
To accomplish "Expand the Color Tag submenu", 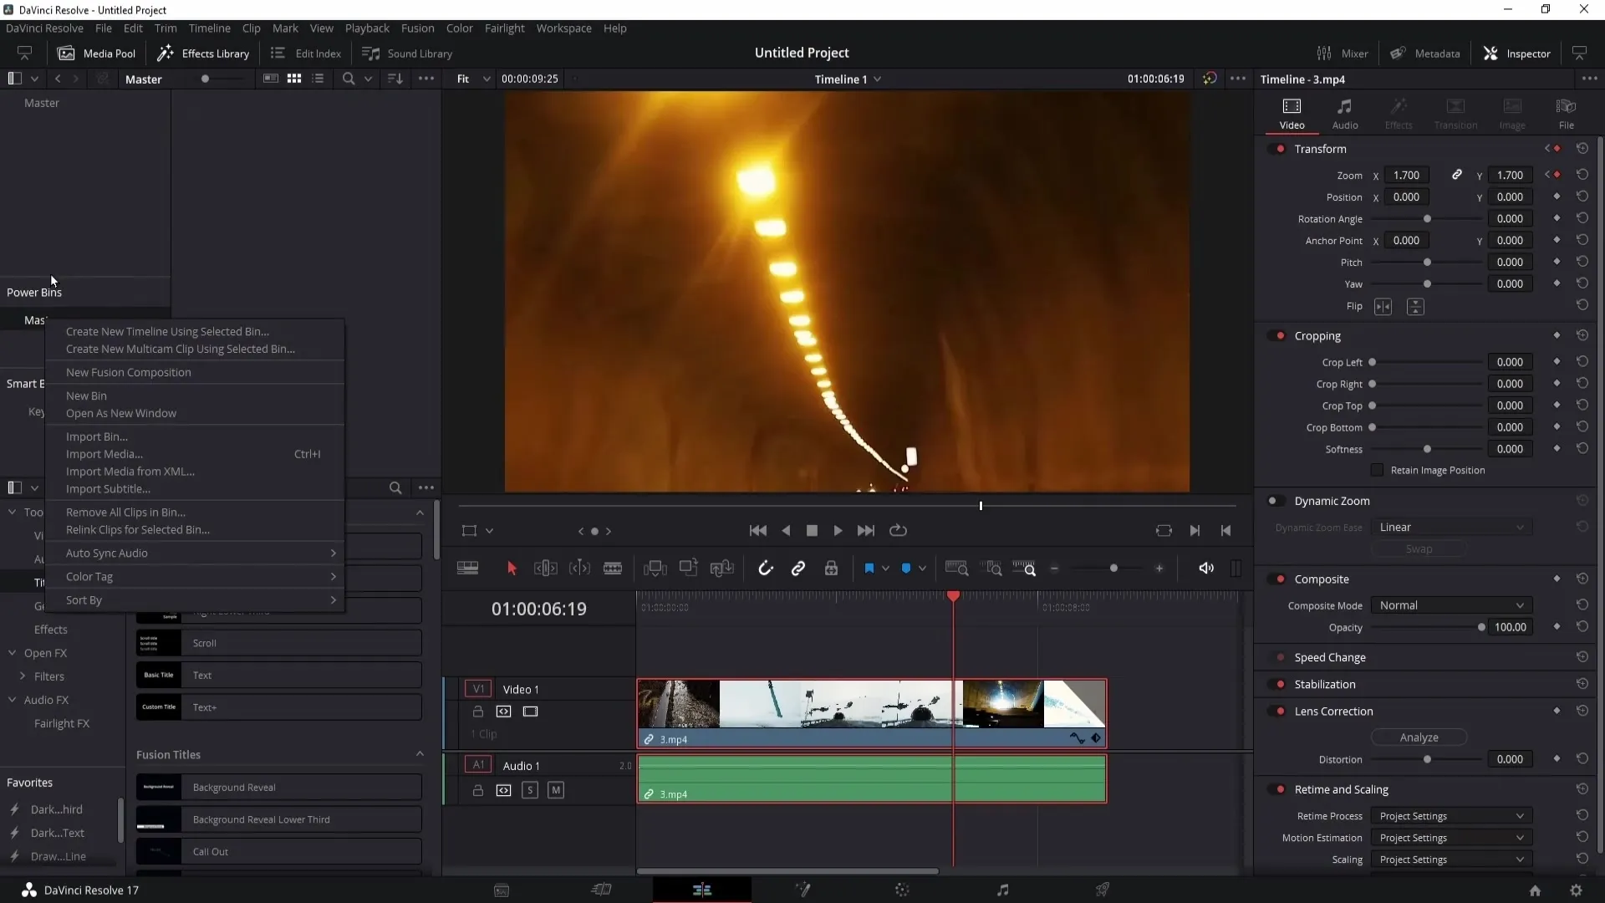I will pyautogui.click(x=195, y=577).
